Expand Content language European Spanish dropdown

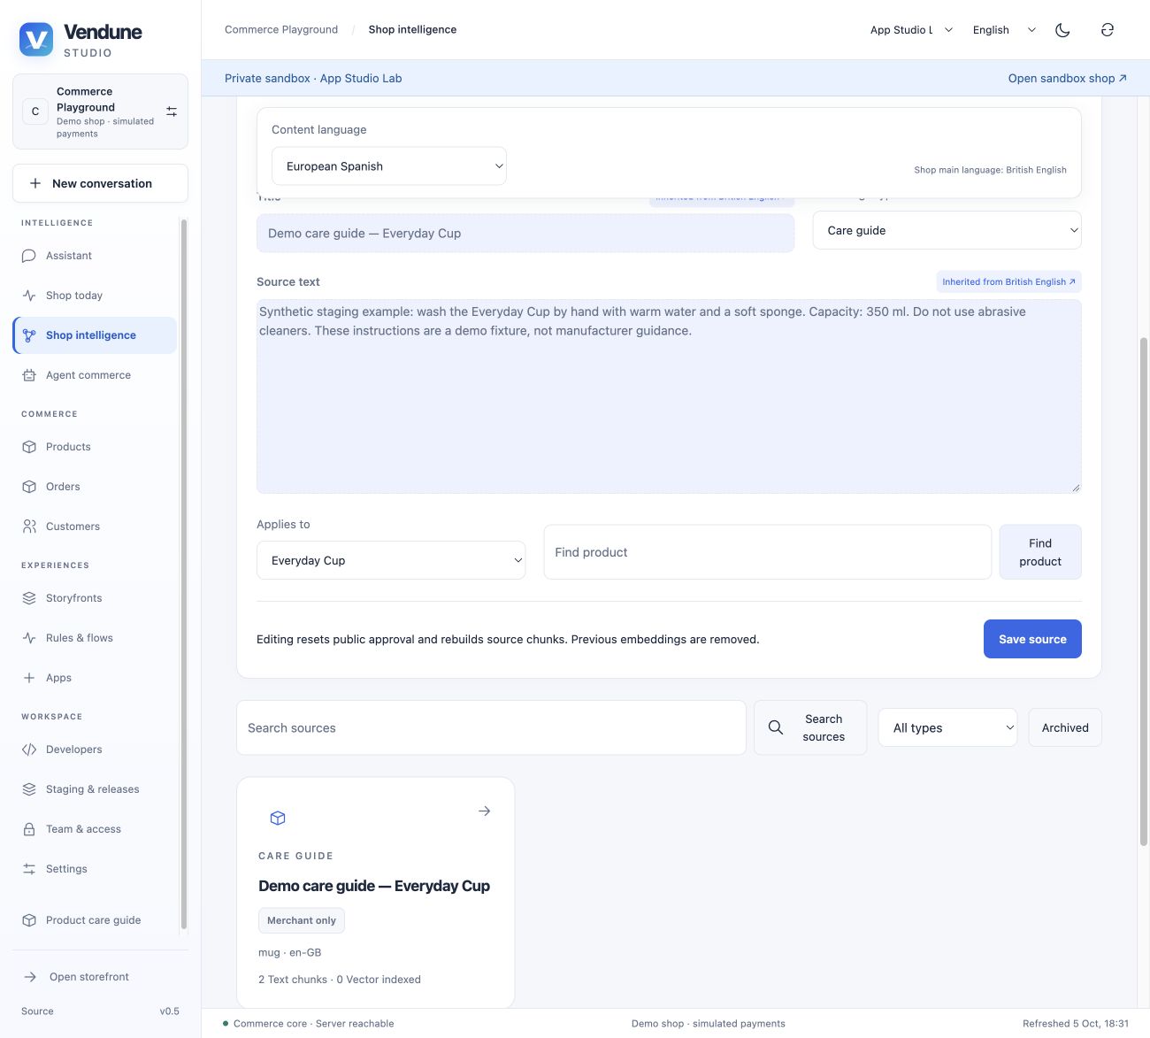(x=389, y=166)
